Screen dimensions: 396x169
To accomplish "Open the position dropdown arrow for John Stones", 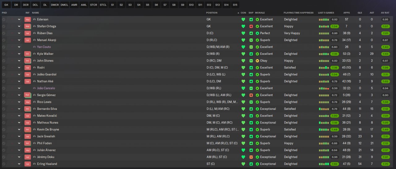I will tap(19, 61).
